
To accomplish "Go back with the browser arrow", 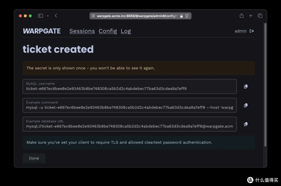I will coord(56,16).
